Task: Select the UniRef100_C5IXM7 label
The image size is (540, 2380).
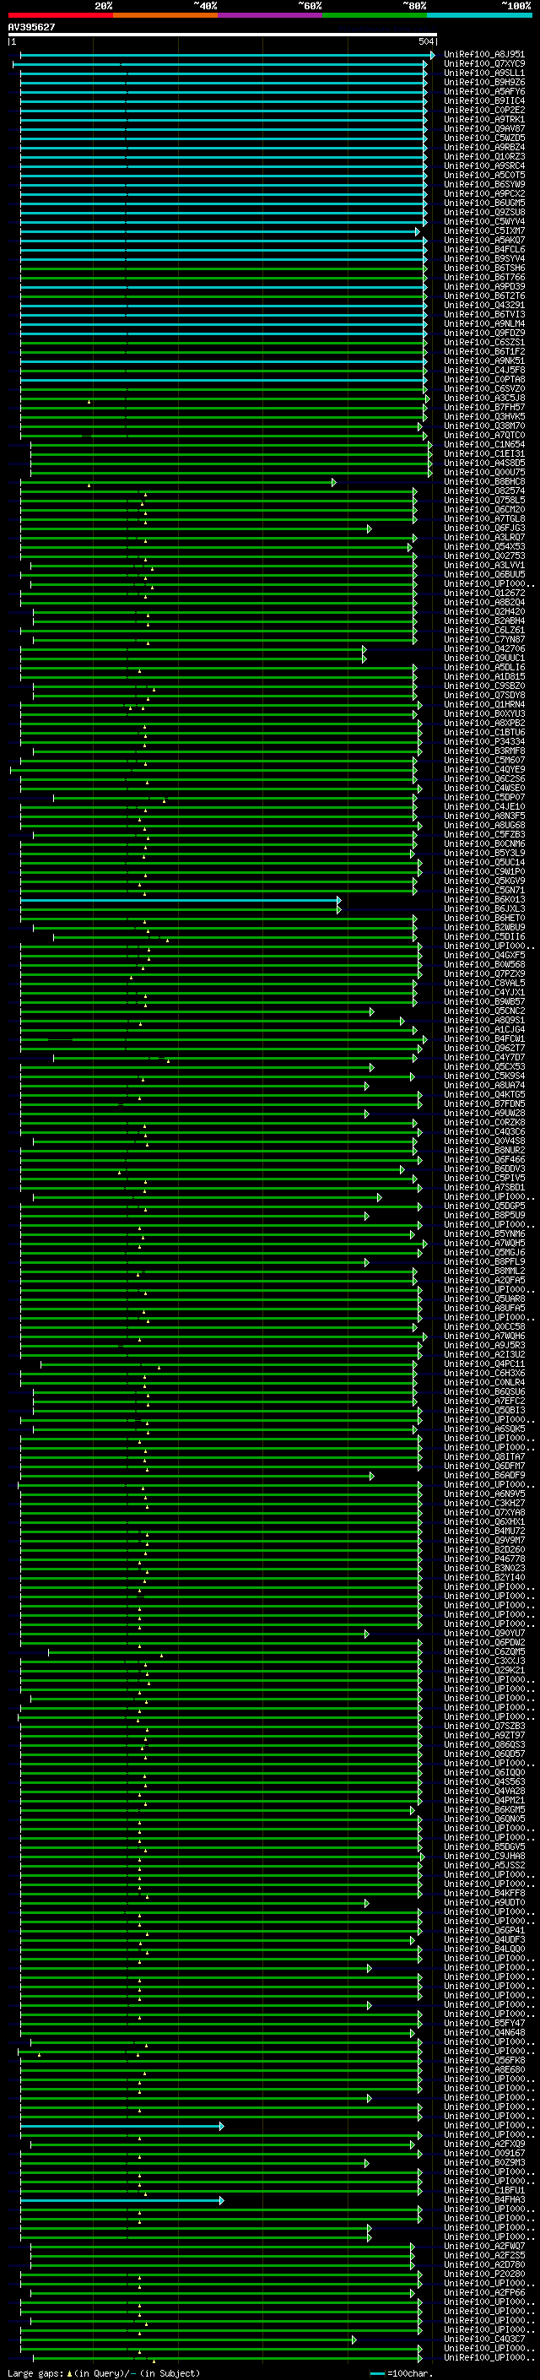Action: point(483,231)
